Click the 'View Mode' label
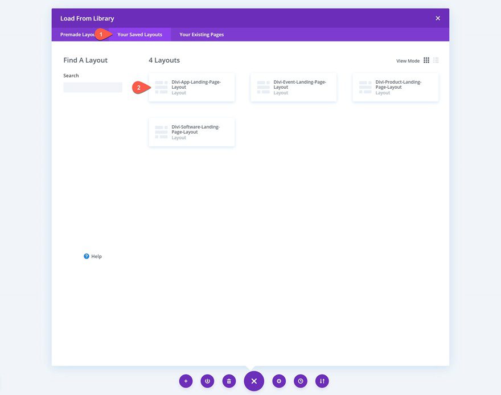This screenshot has height=395, width=501. click(408, 61)
